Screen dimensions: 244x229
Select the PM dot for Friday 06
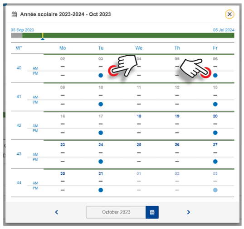pyautogui.click(x=215, y=76)
